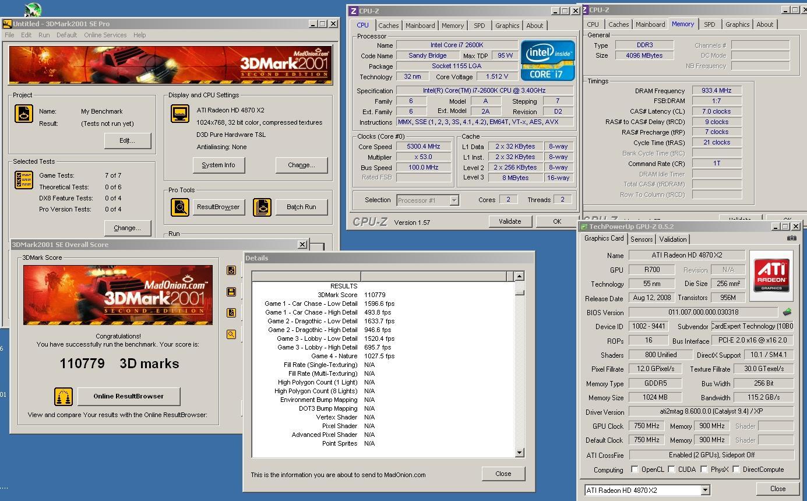The width and height of the screenshot is (807, 501).
Task: Click the Selected Tests checklist icon
Action: [x=24, y=180]
